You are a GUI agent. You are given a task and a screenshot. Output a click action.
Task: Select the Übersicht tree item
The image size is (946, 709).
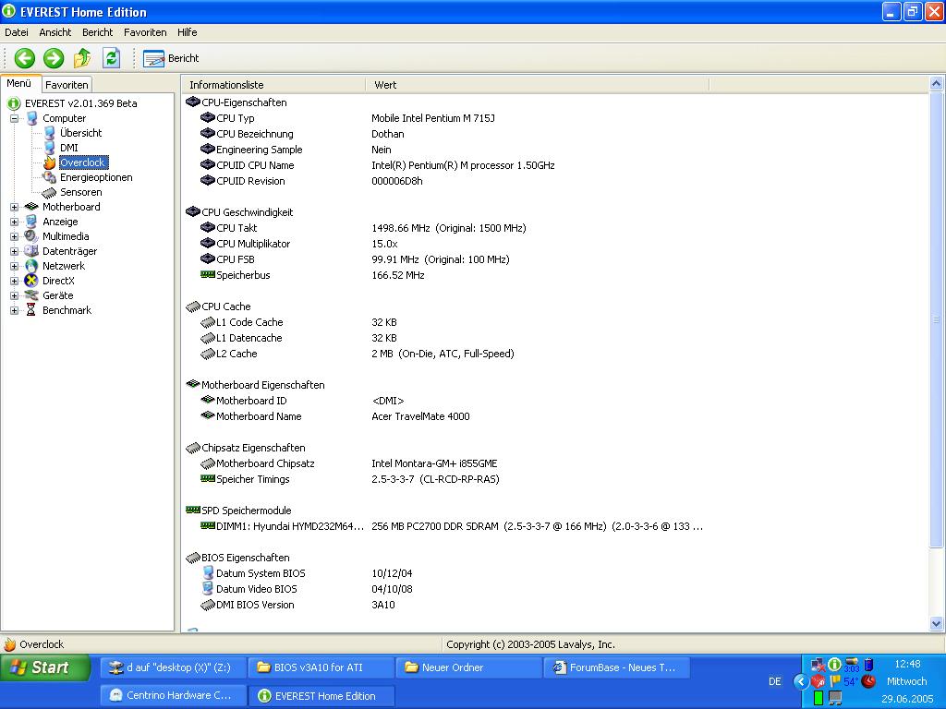(x=81, y=133)
